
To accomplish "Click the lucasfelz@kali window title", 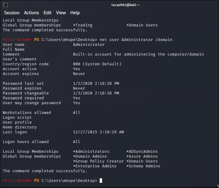I will tap(125, 5).
